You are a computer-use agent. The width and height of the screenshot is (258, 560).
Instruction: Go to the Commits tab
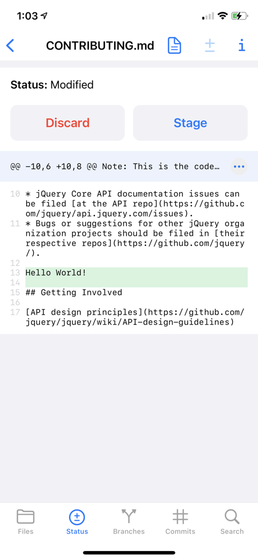tap(180, 522)
